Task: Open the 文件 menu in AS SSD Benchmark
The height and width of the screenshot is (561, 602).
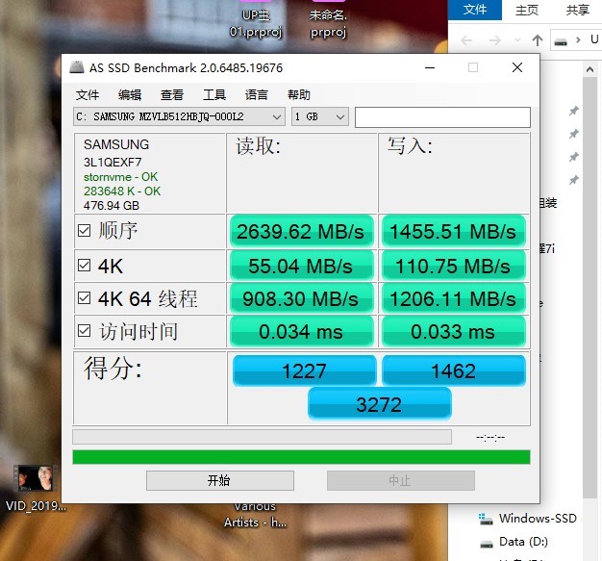Action: (x=88, y=95)
